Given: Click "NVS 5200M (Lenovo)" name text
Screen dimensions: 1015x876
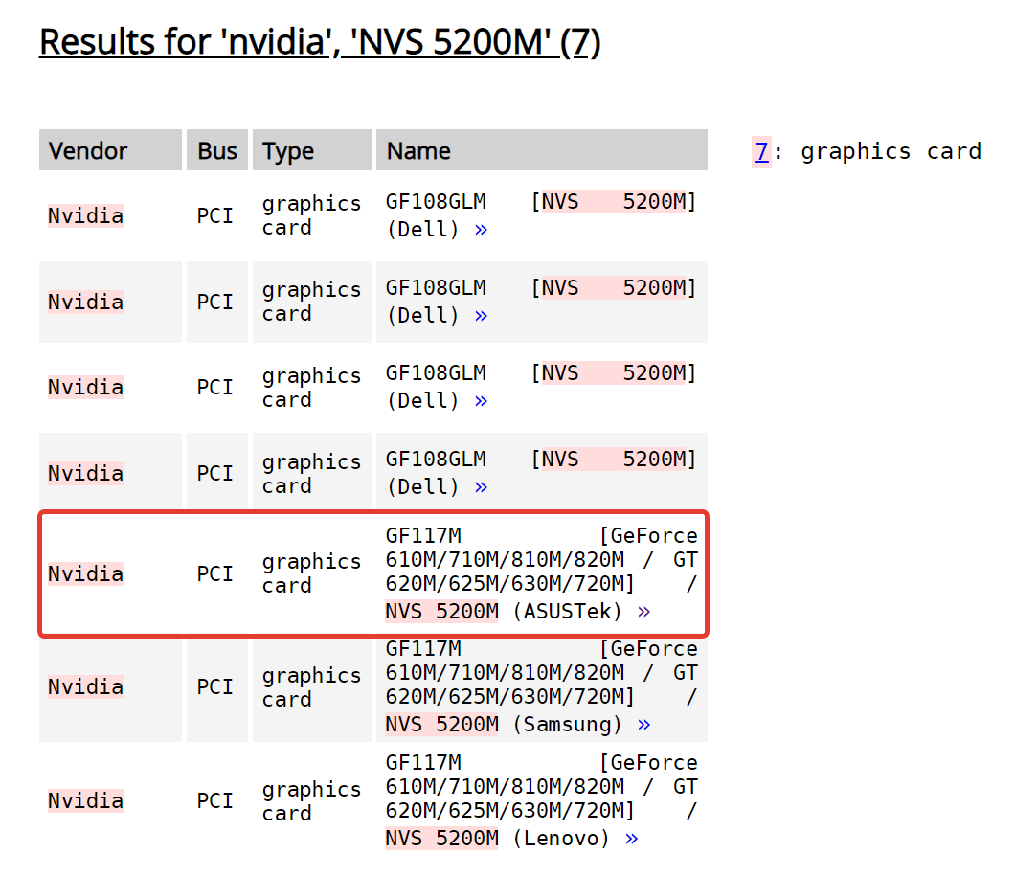Looking at the screenshot, I should point(497,839).
